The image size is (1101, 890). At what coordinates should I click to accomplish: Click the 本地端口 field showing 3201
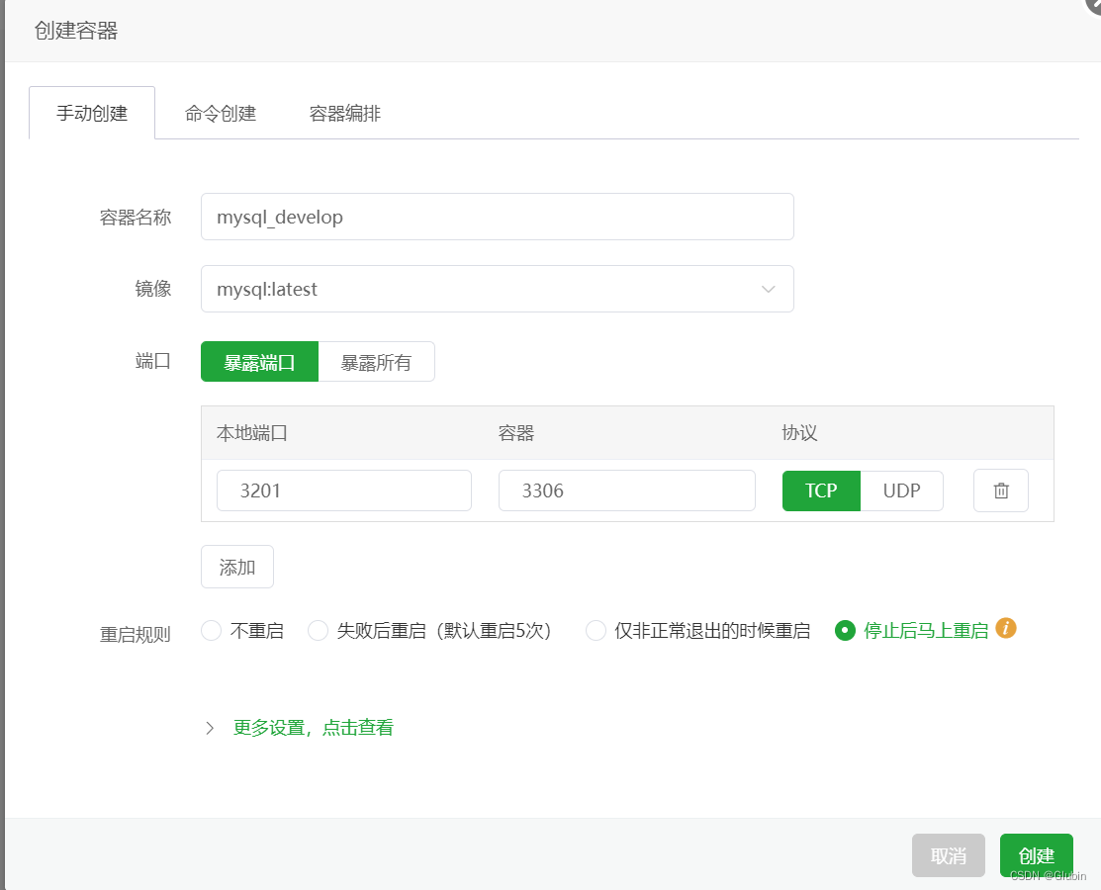pos(344,490)
